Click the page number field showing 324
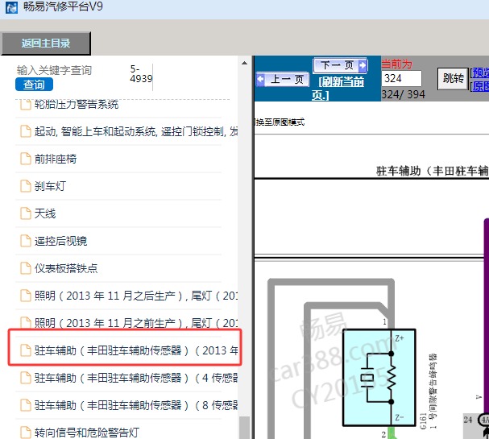Screen dimensions: 489x439 tap(402, 78)
